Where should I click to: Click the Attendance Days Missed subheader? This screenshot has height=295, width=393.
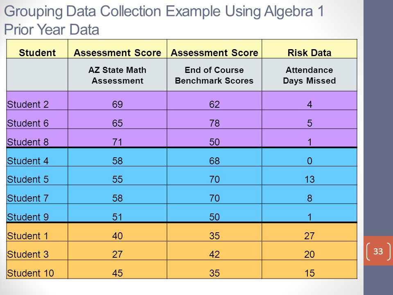coord(309,75)
